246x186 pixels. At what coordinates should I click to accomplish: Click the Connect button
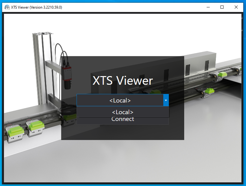coord(123,121)
